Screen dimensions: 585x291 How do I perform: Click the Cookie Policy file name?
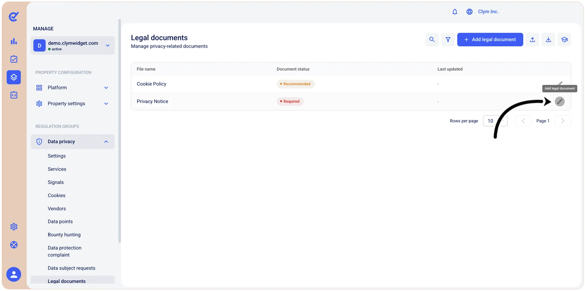click(x=151, y=84)
